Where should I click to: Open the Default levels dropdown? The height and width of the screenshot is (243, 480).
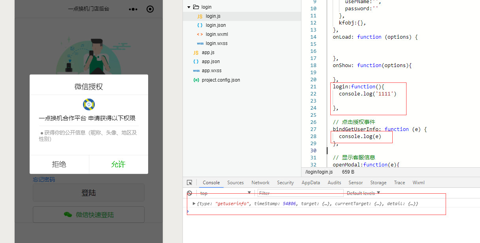[363, 193]
